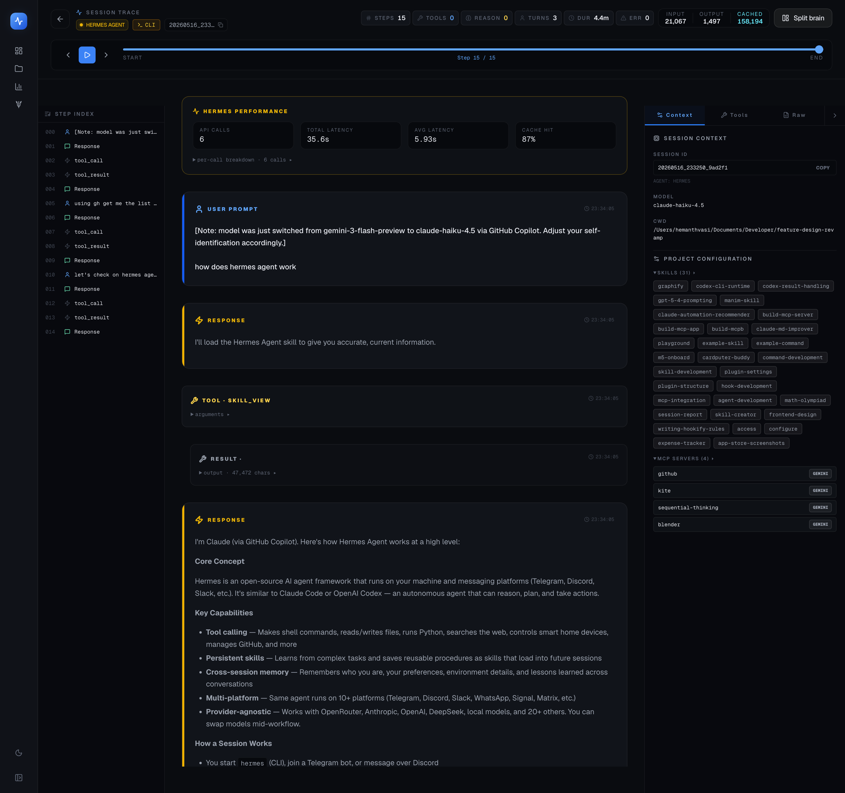This screenshot has height=793, width=845.
Task: Expand per-call breakdown of 6 calls
Action: click(x=242, y=160)
